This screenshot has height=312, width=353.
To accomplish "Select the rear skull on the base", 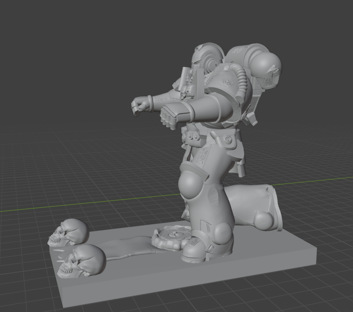I will coord(69,232).
